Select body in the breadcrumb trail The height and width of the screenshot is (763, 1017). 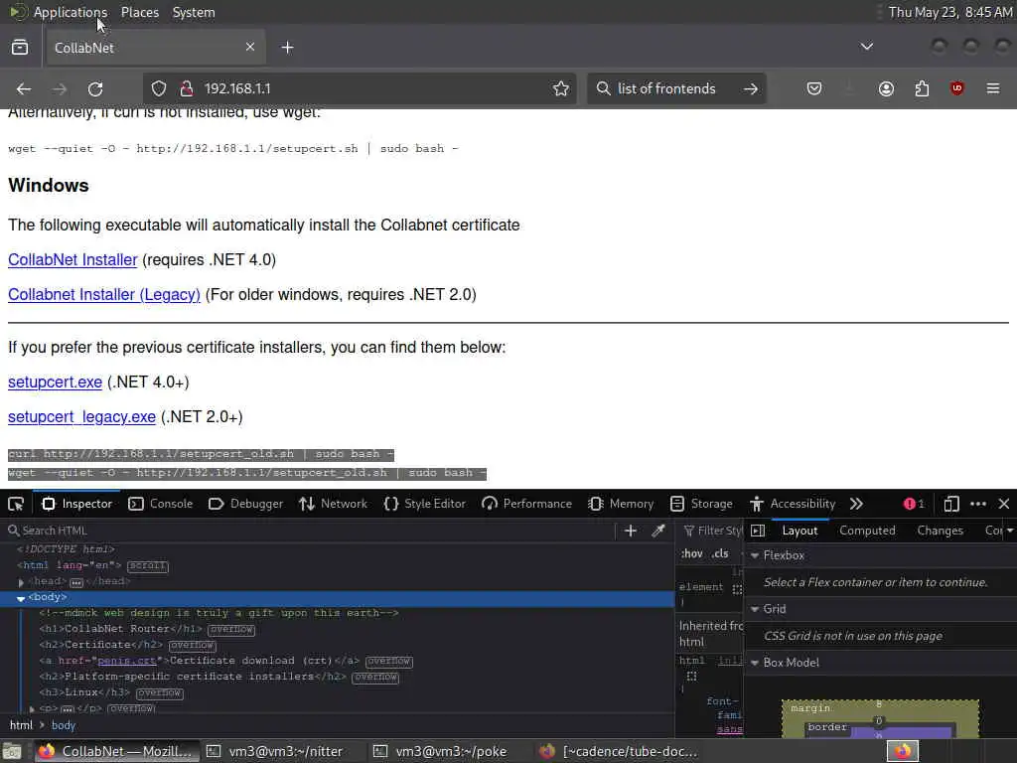64,725
